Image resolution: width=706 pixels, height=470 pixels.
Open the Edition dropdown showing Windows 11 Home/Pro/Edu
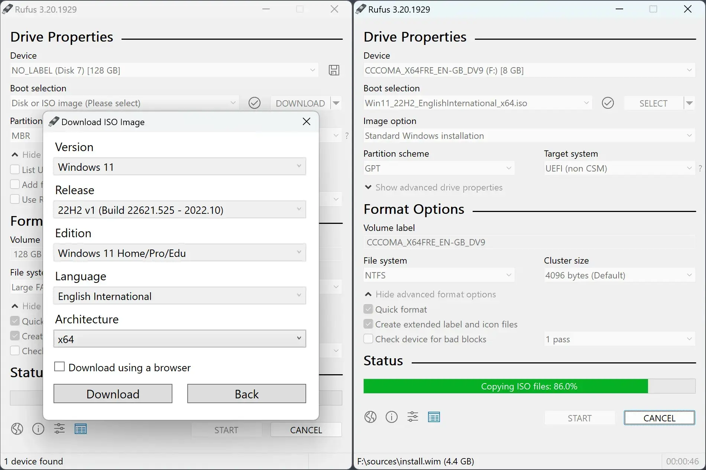point(180,253)
